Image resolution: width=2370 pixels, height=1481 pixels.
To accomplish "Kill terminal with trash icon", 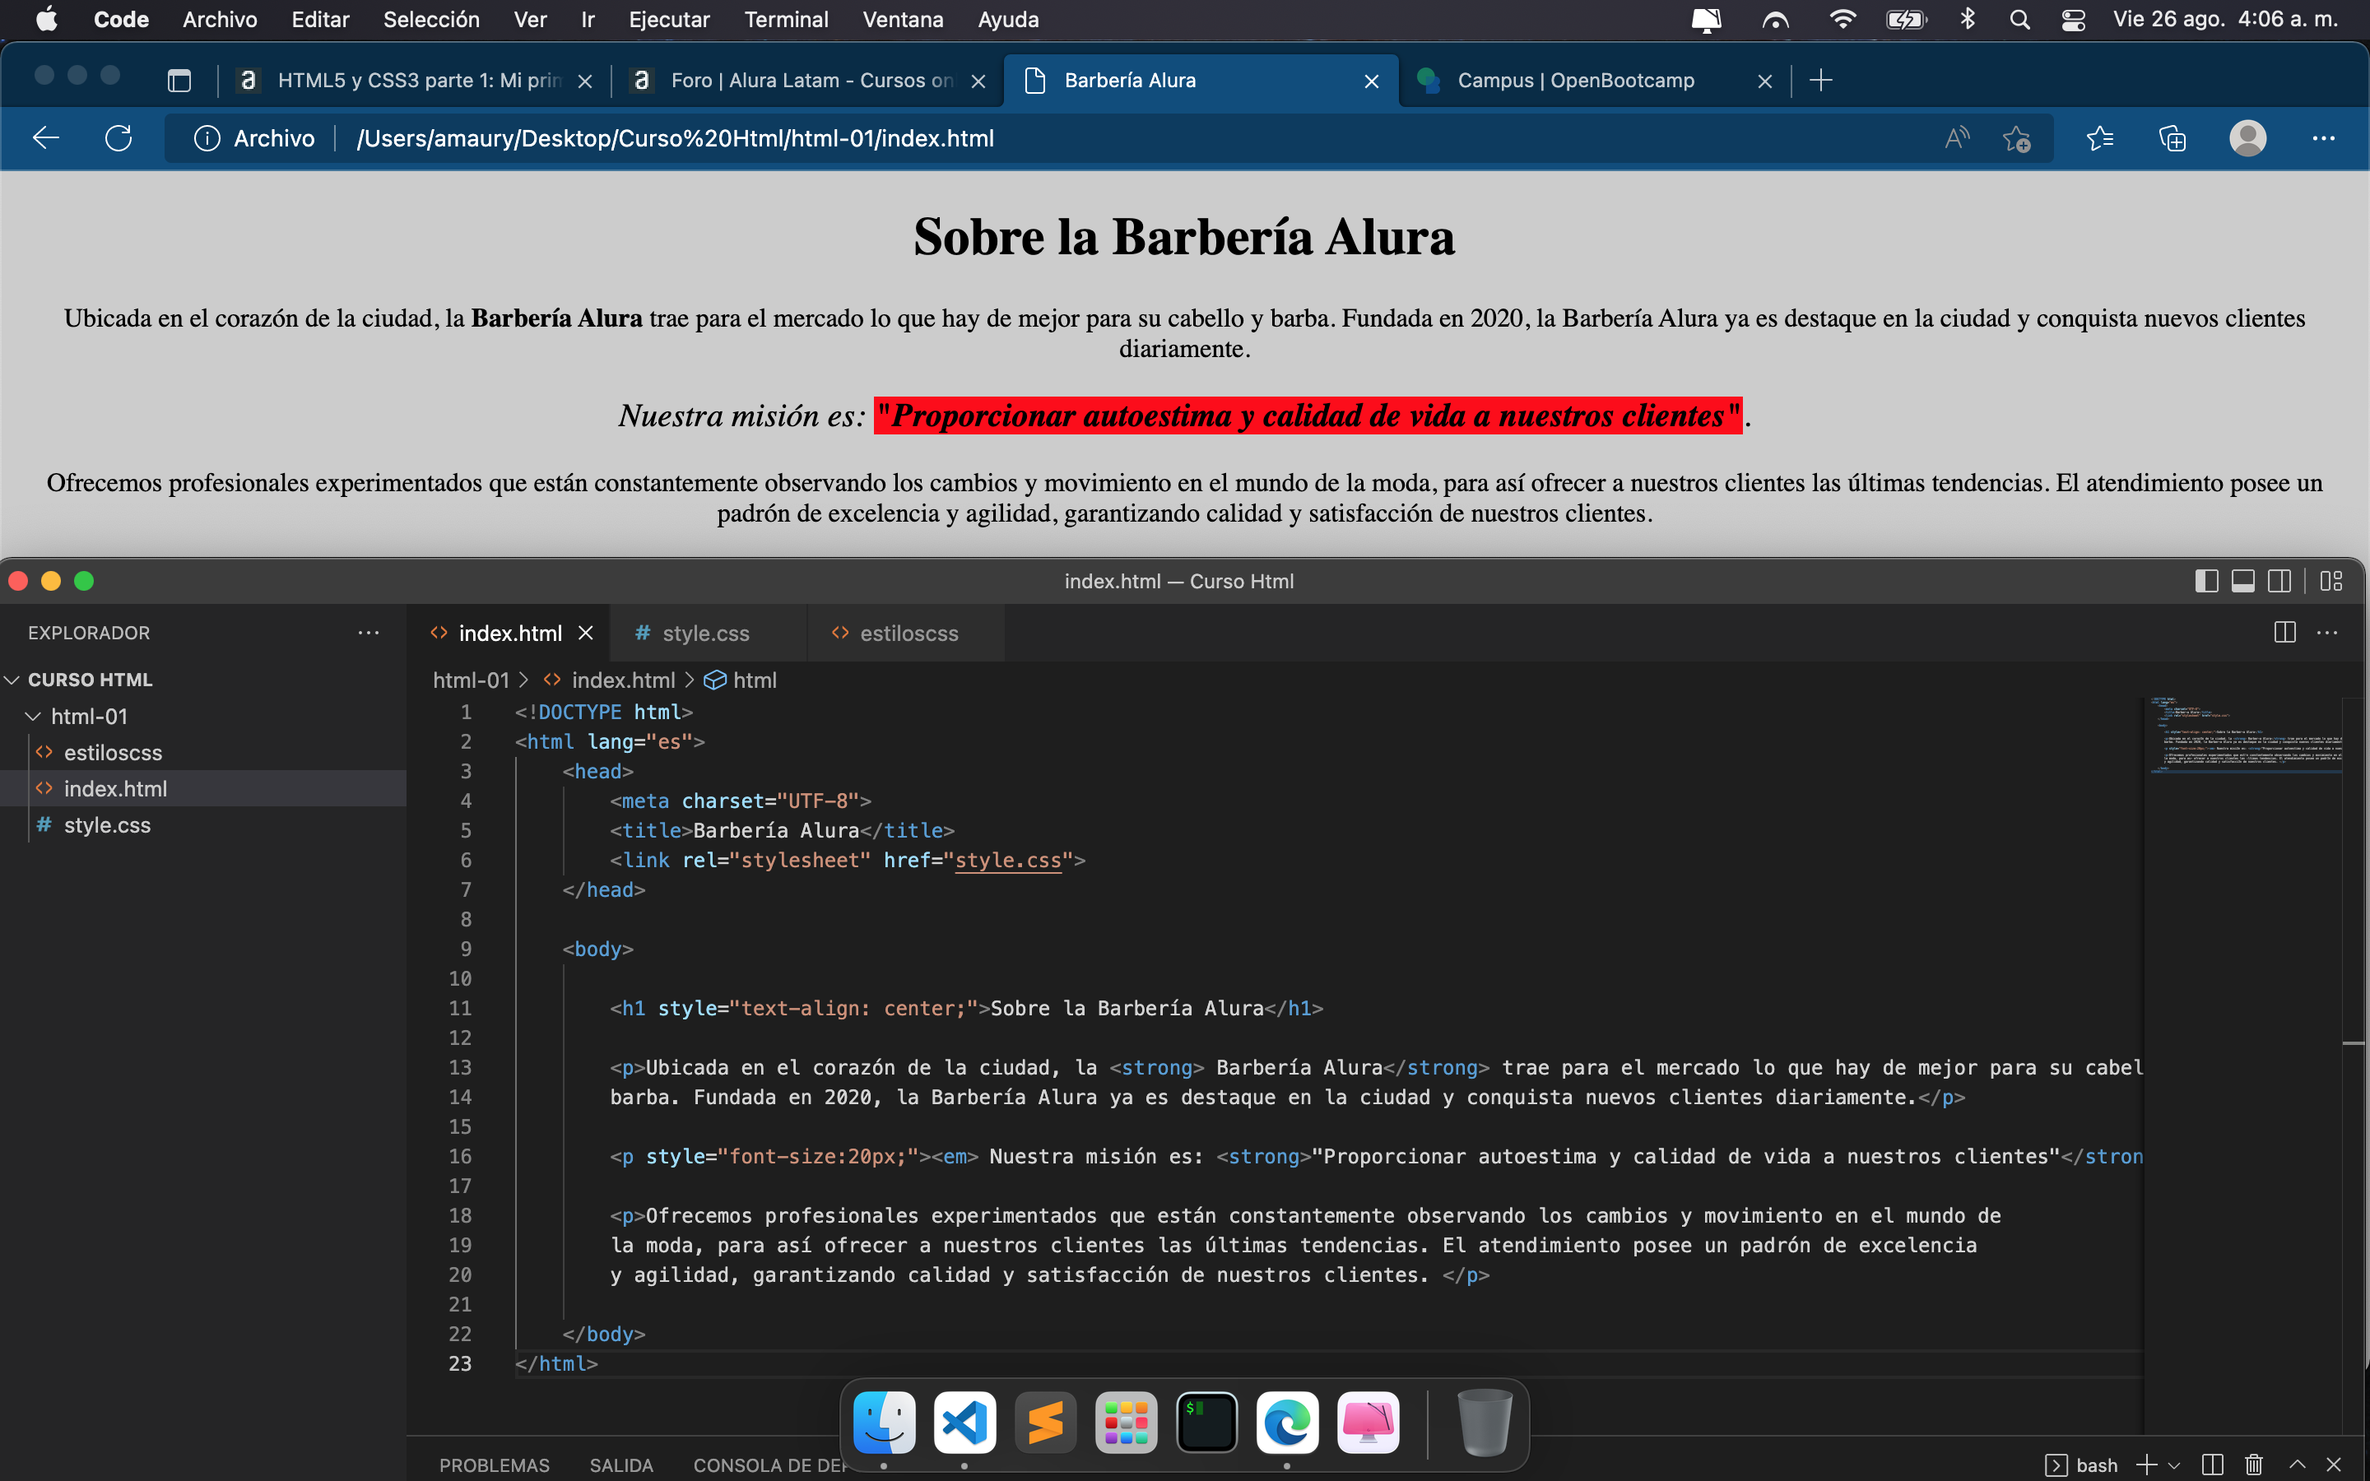I will point(2255,1465).
